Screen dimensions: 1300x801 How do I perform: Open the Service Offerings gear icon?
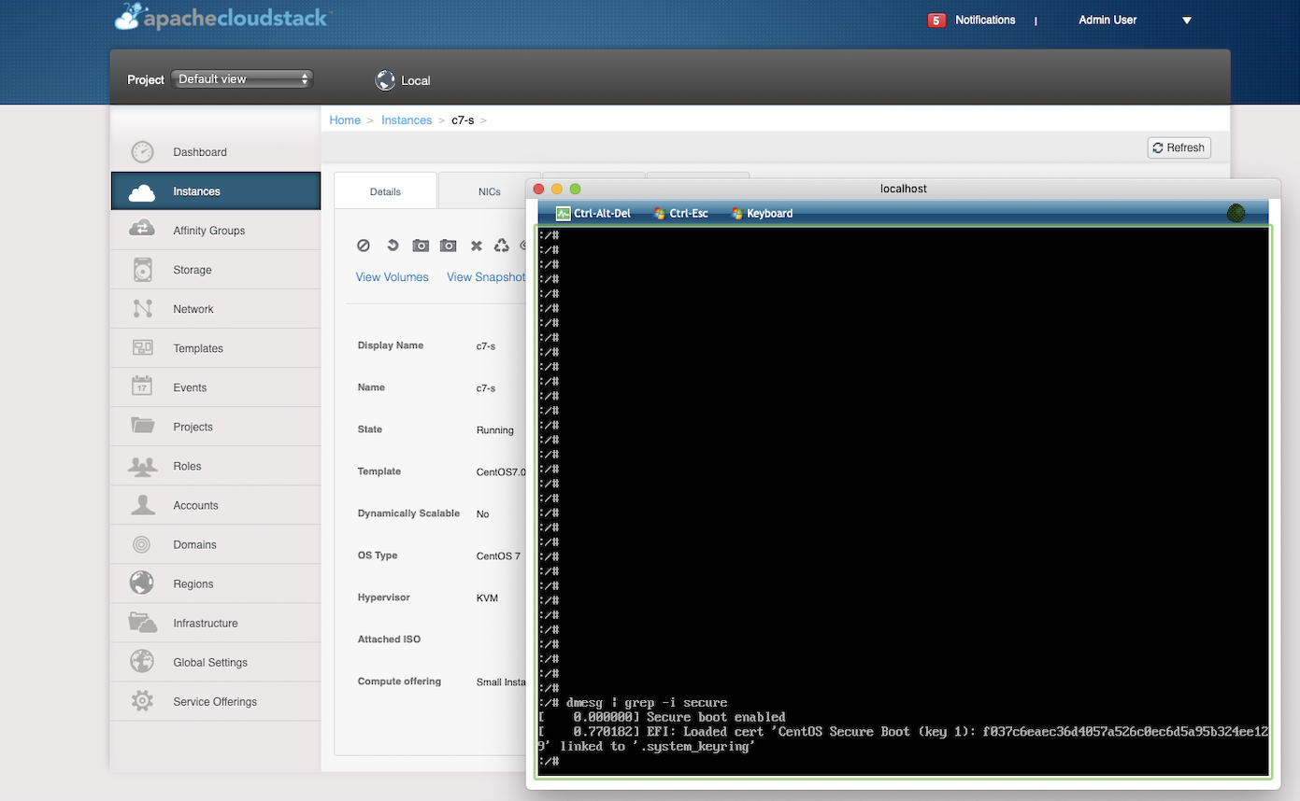tap(142, 701)
